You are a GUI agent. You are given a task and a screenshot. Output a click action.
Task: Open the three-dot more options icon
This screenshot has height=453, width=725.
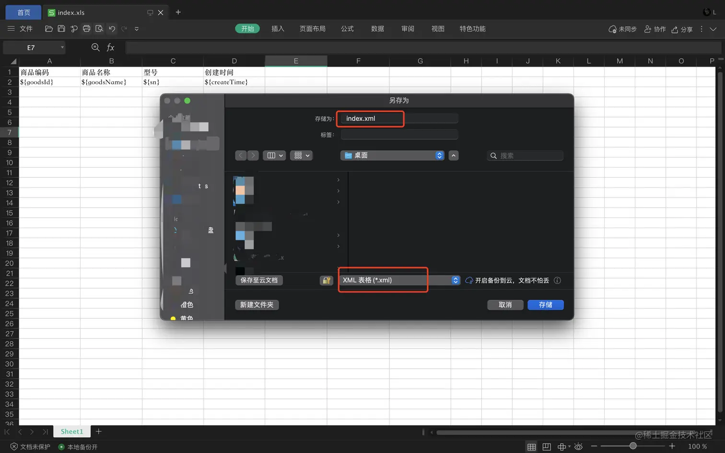702,29
